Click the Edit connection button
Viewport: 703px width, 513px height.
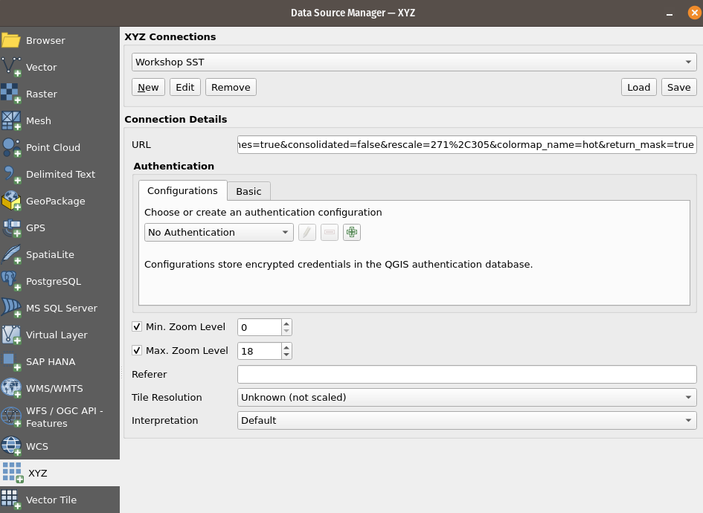pos(185,88)
